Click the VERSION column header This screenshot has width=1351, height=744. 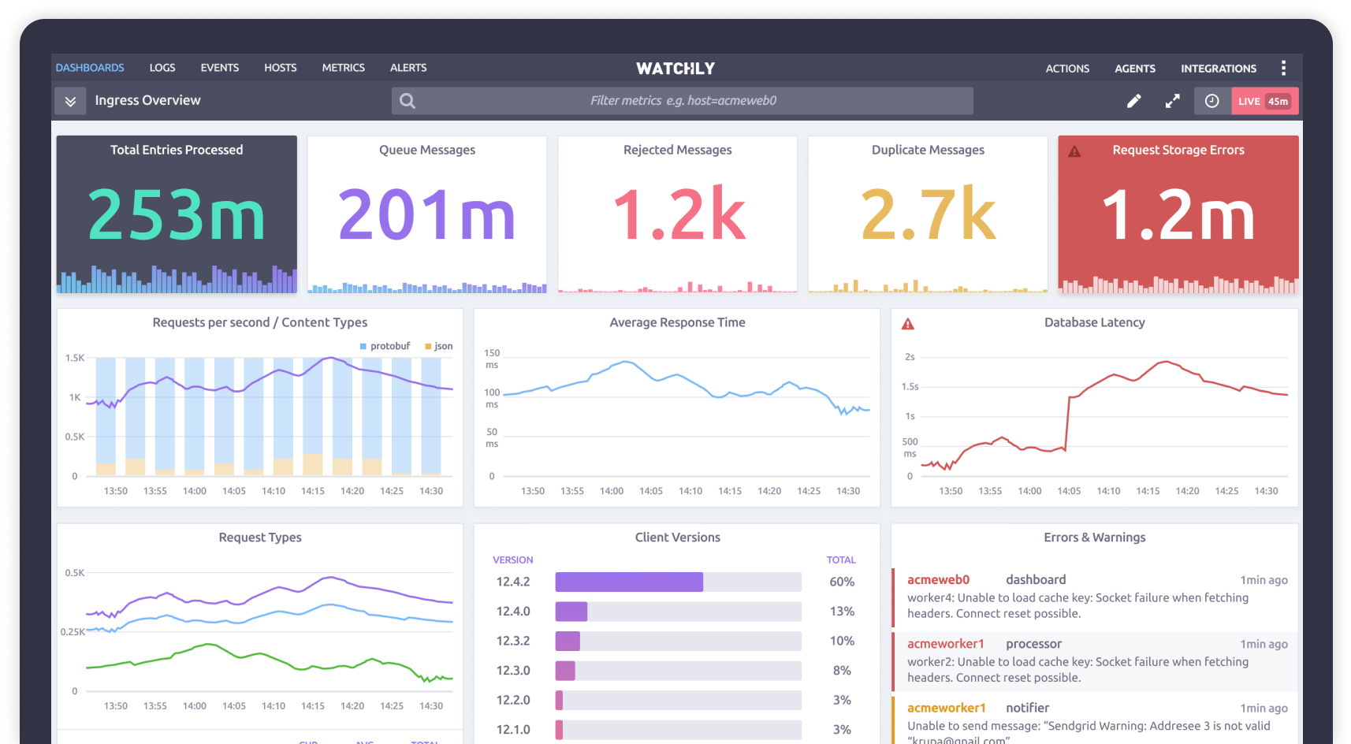pyautogui.click(x=513, y=560)
